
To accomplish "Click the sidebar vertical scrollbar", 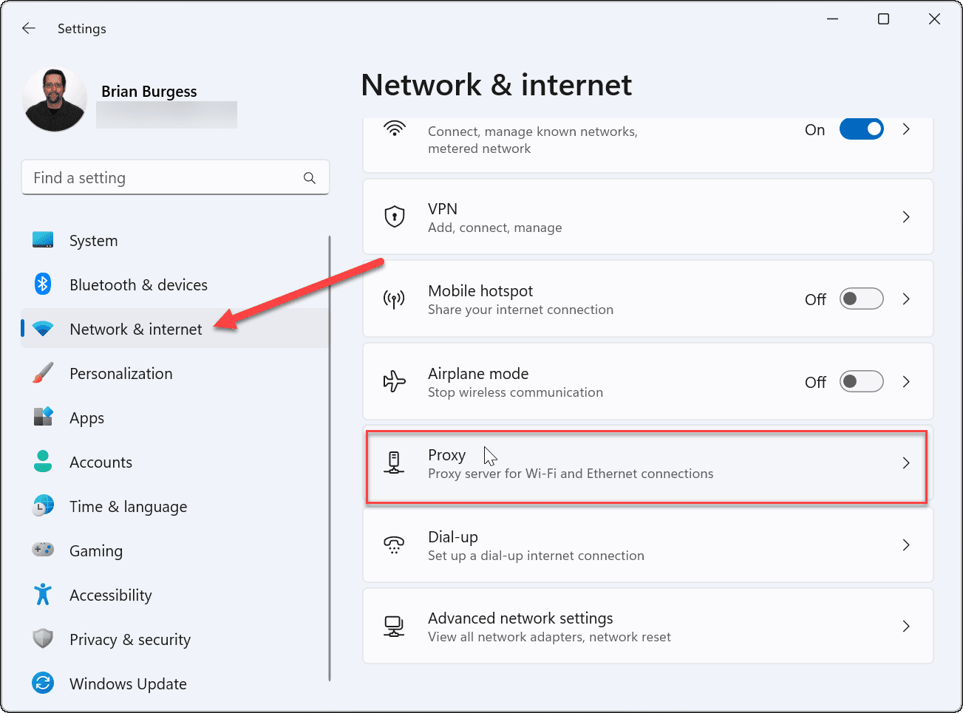I will [x=330, y=458].
